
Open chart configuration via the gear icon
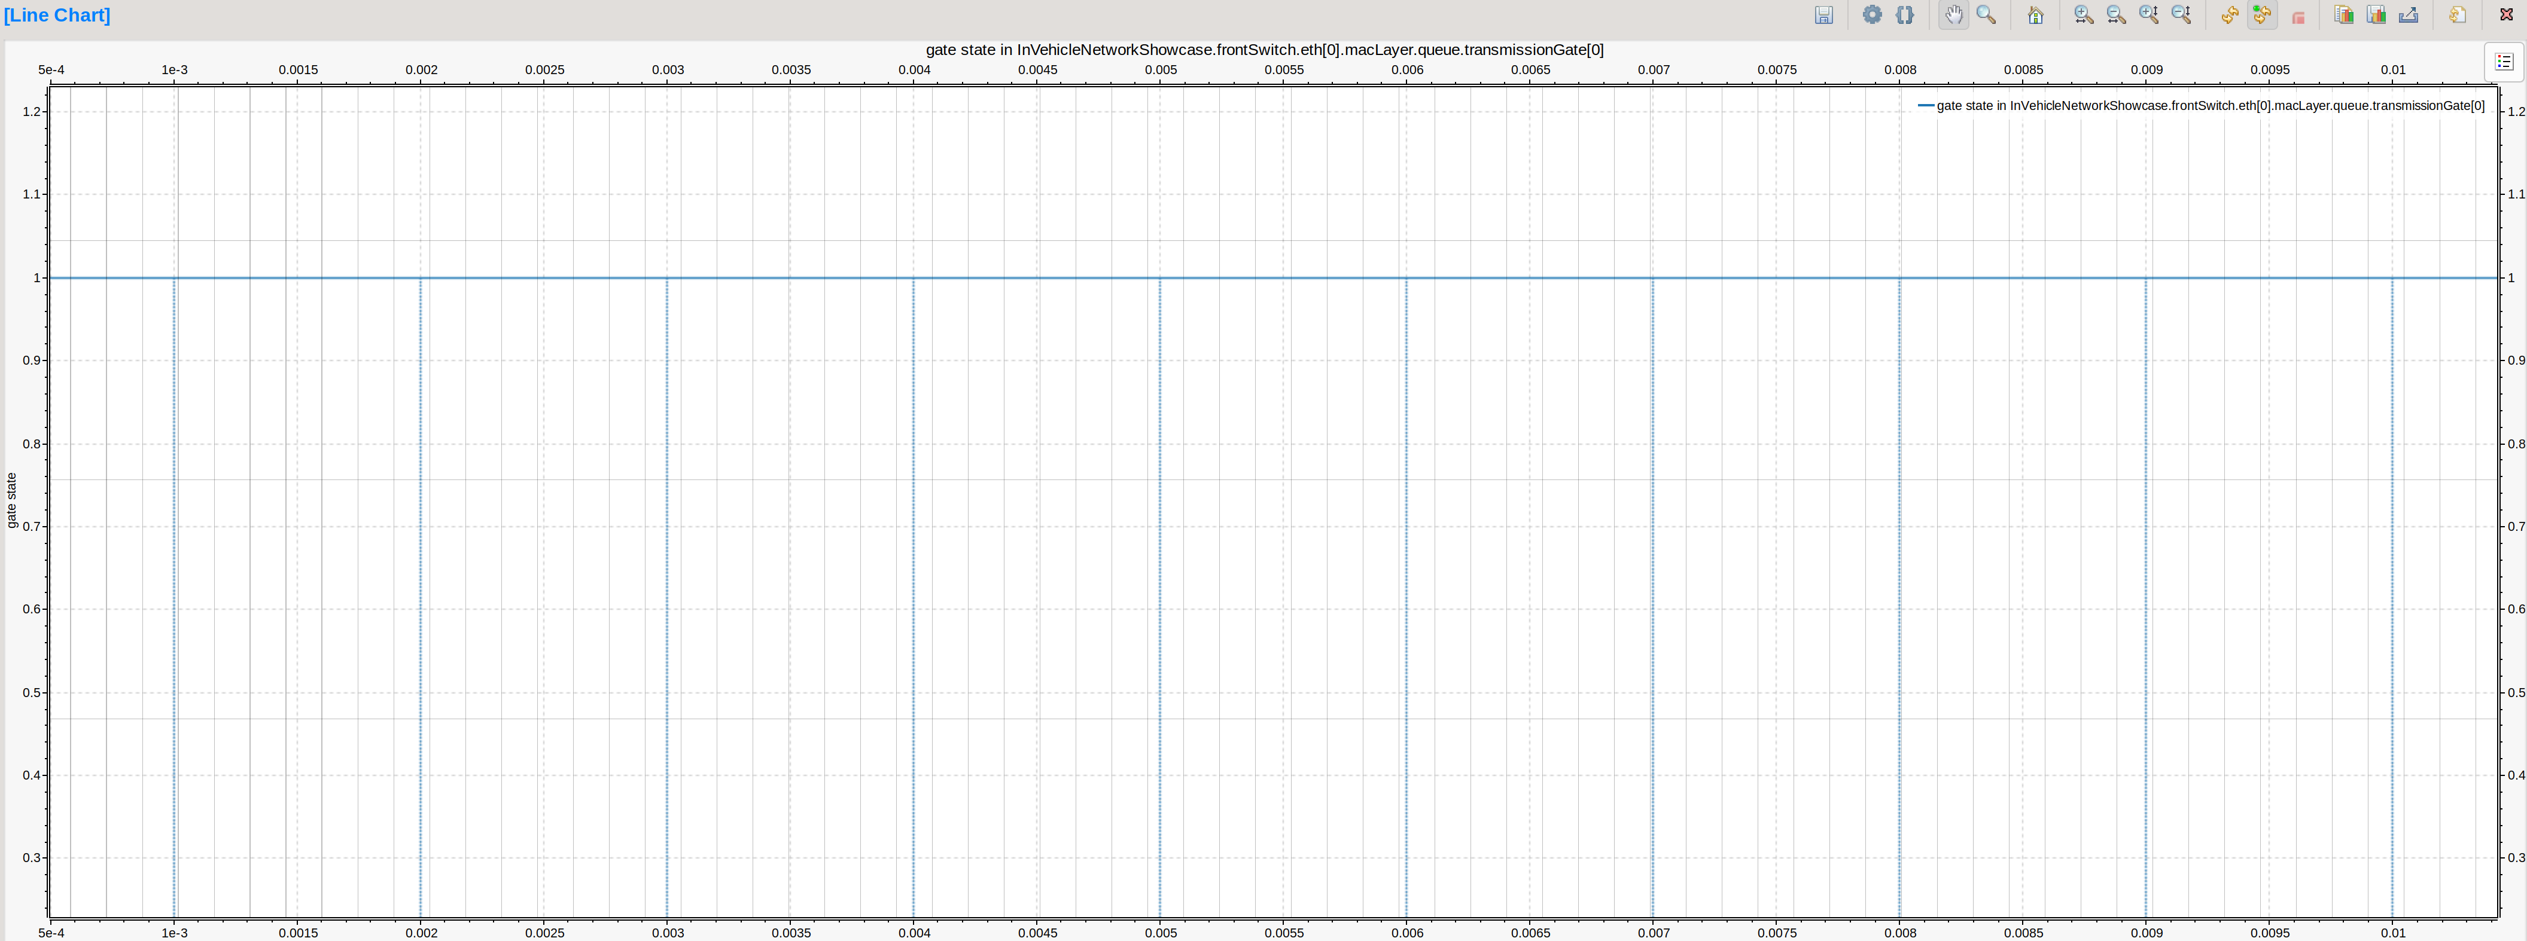pos(1874,16)
